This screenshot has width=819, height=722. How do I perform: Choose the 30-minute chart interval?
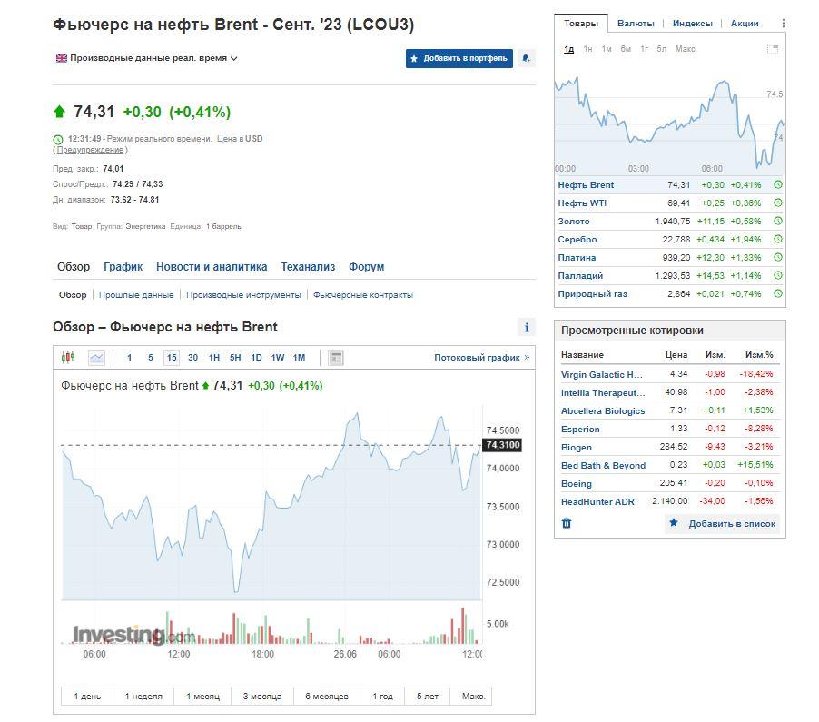click(192, 358)
